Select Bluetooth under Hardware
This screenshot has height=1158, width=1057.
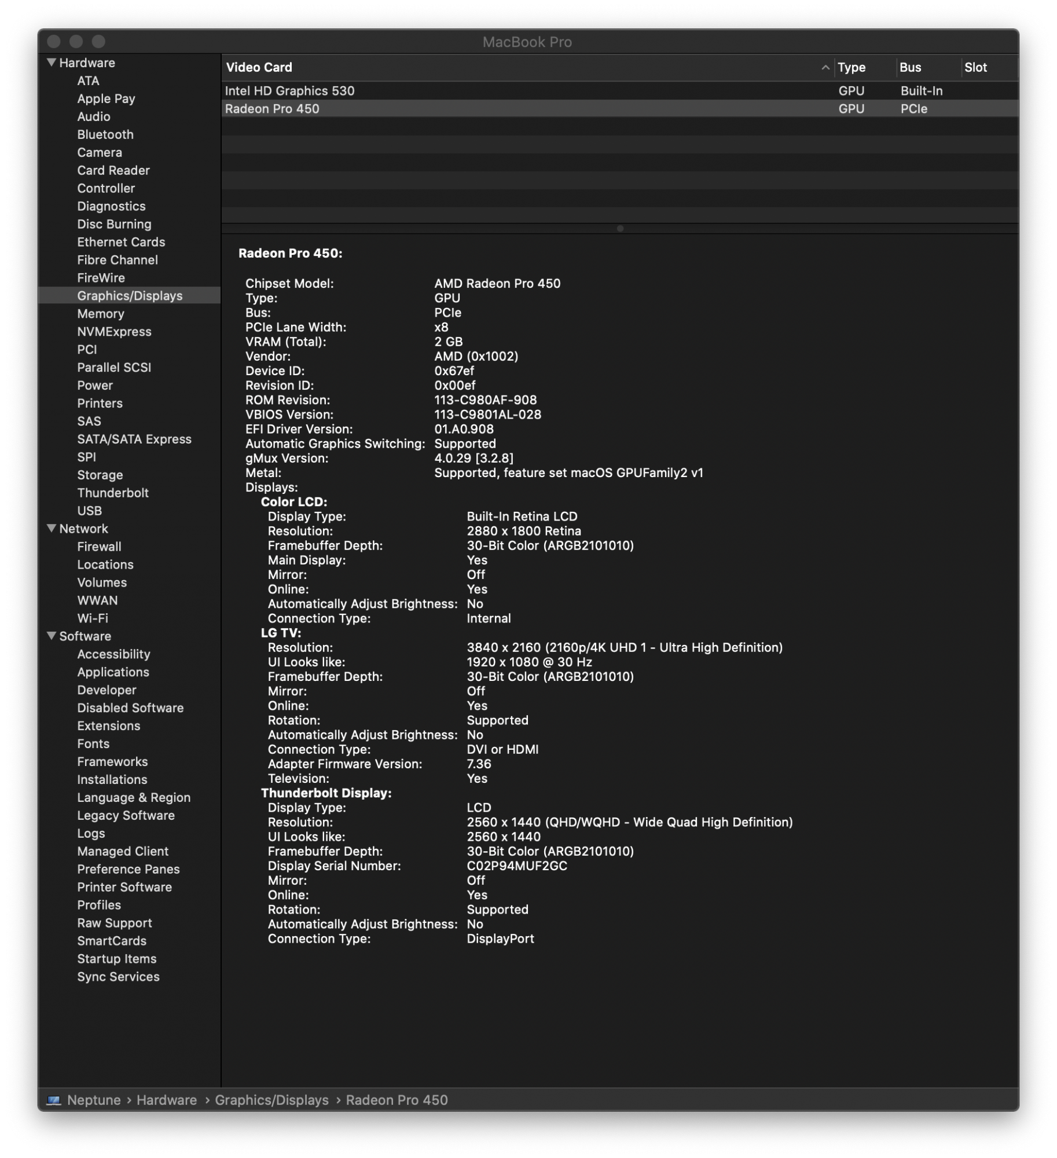105,134
